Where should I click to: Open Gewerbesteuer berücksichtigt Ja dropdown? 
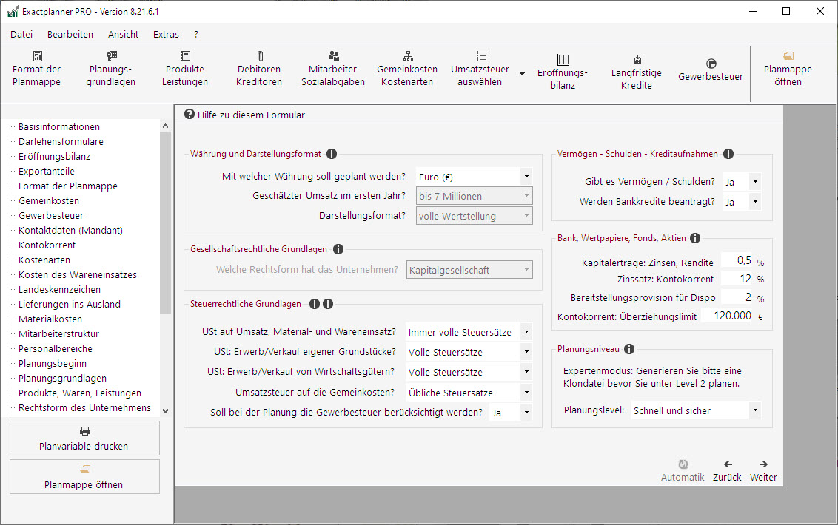[x=526, y=413]
